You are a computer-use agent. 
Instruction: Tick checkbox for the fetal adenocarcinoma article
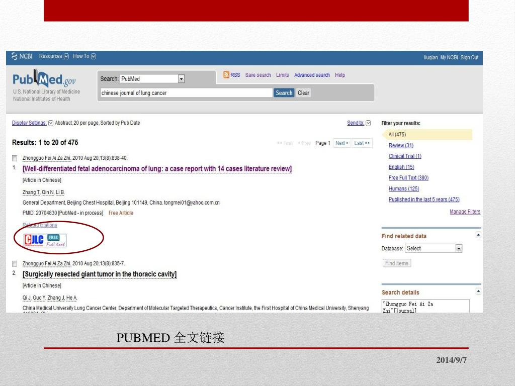click(x=15, y=158)
